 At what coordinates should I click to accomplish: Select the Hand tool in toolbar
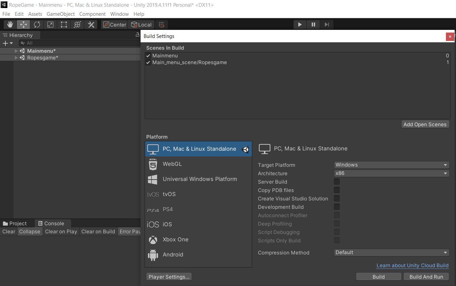(10, 25)
